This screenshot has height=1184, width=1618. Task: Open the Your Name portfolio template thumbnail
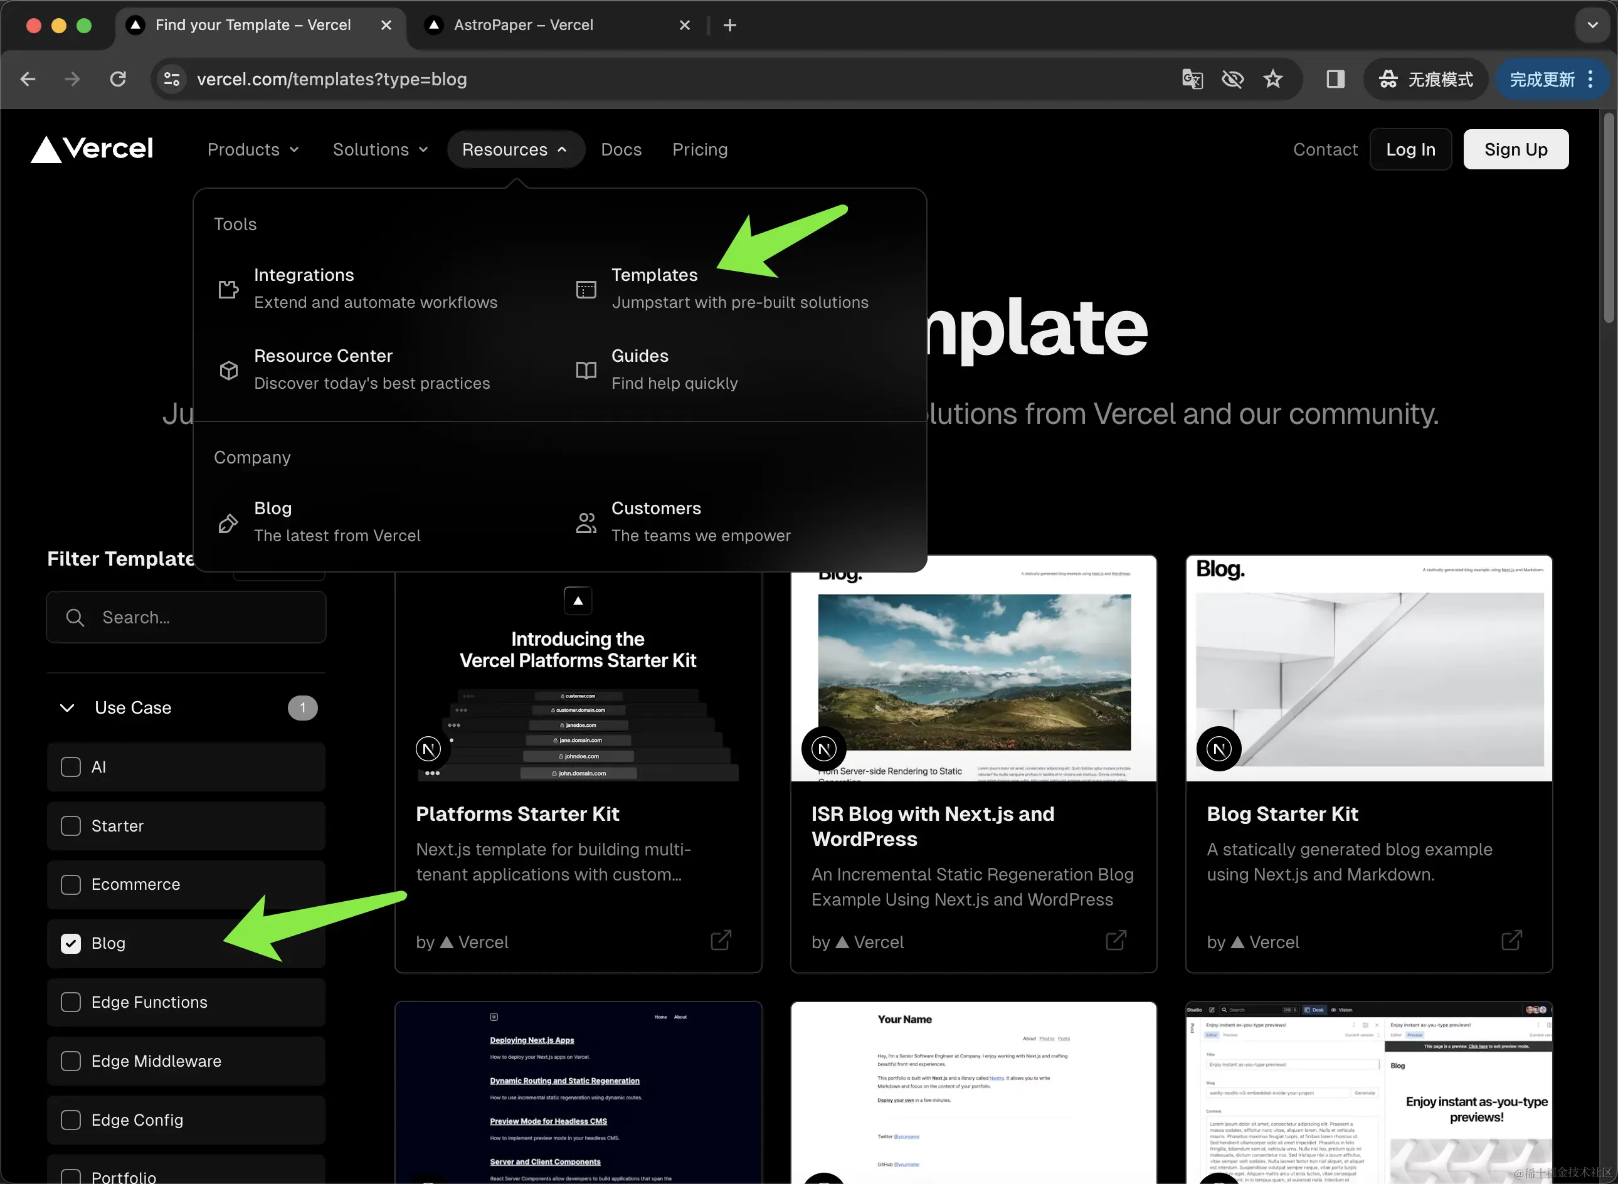(974, 1093)
